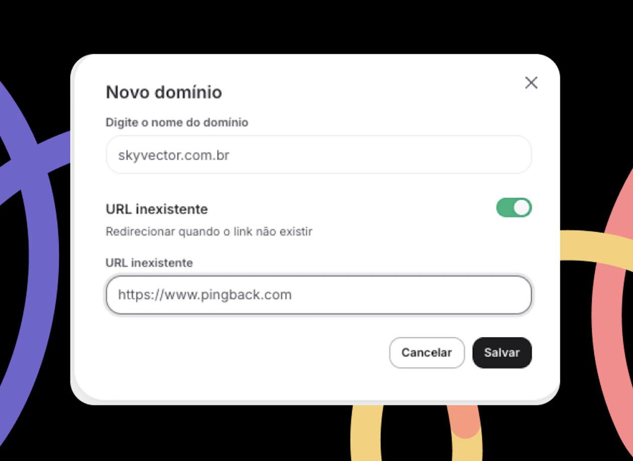Place cursor in skyvector.com.br text
Screen dimensions: 633x461
[174, 155]
